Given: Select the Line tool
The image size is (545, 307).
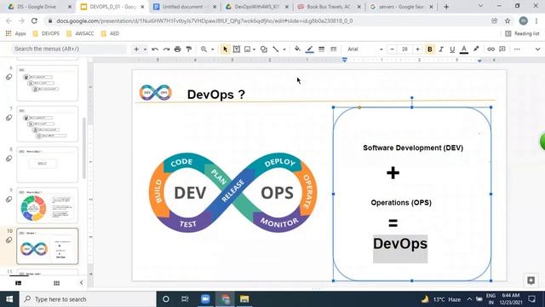Looking at the screenshot, I should (276, 49).
